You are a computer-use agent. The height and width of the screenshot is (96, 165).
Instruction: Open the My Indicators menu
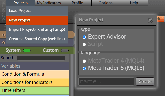49,3
